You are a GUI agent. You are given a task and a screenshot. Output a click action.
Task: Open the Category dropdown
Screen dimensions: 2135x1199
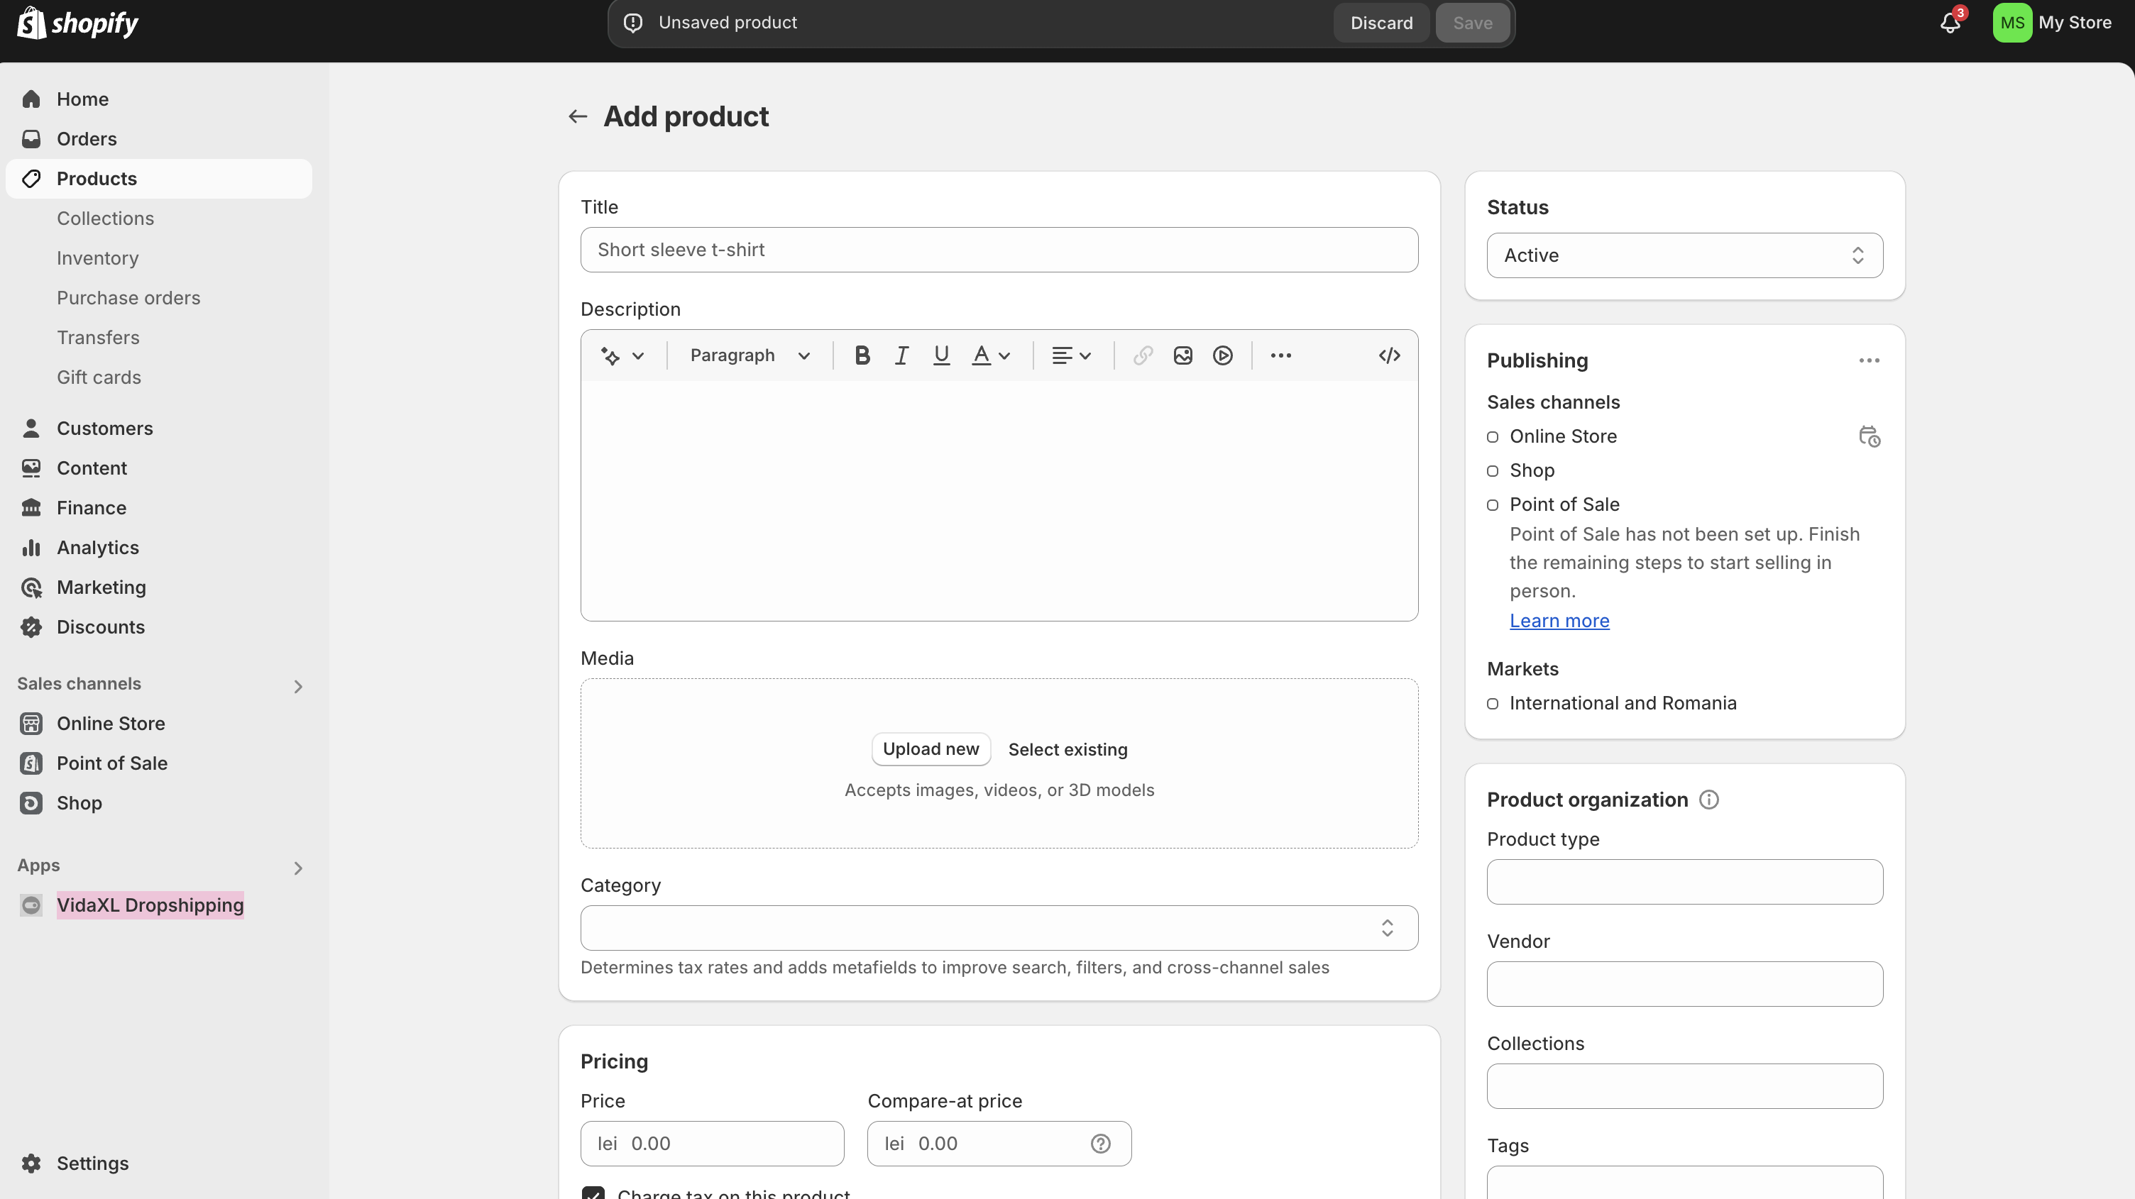999,927
